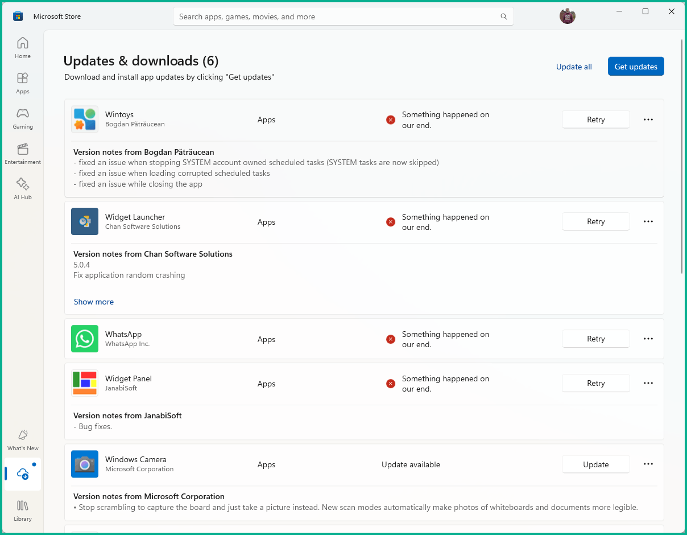Open What's New in sidebar
This screenshot has height=535, width=687.
pyautogui.click(x=23, y=440)
